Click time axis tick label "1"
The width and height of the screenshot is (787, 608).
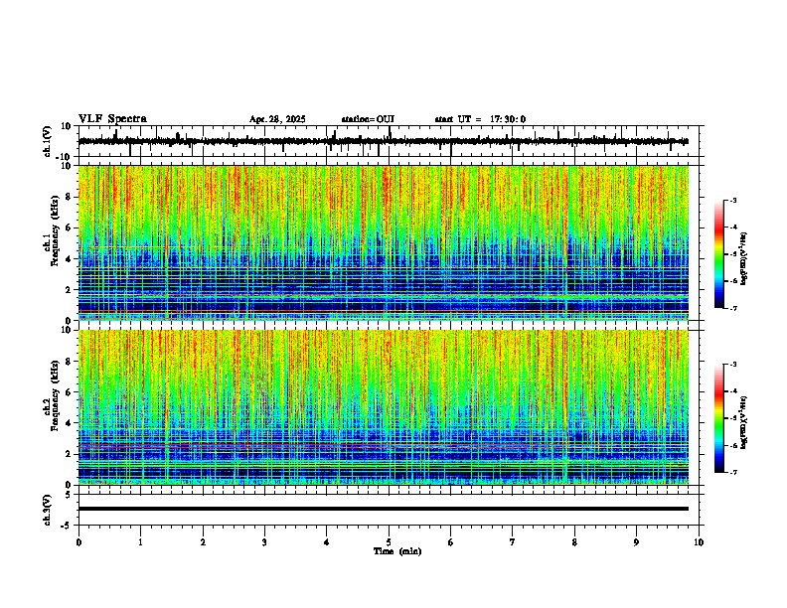[140, 542]
